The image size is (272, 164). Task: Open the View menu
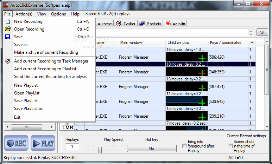click(42, 14)
